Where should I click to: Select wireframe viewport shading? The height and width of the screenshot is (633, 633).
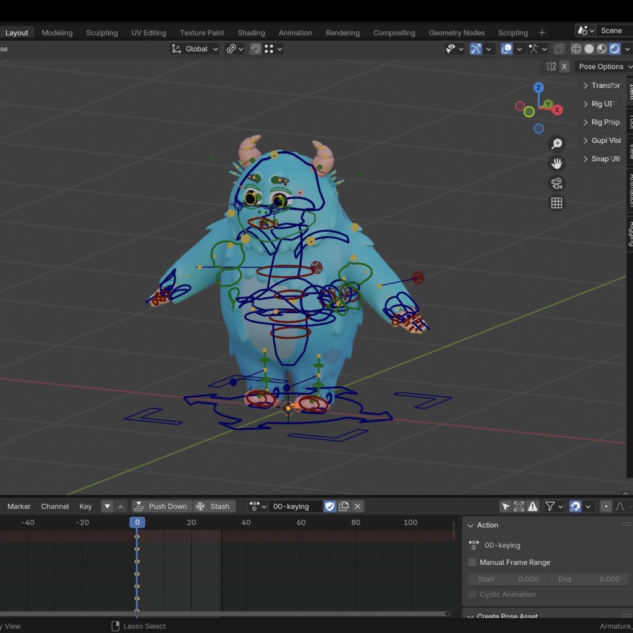coord(576,49)
